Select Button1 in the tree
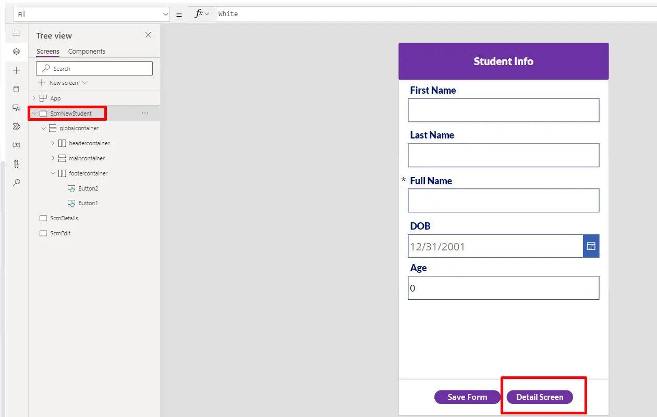Screen dimensions: 657x417 click(88, 203)
